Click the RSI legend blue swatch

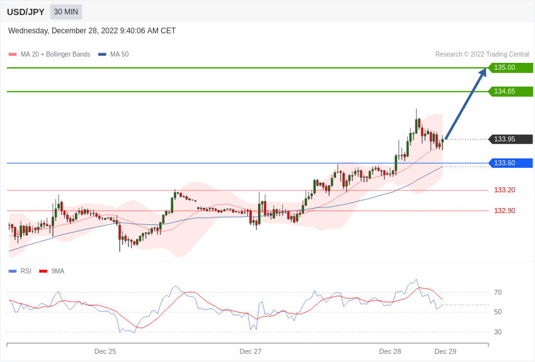pos(13,271)
